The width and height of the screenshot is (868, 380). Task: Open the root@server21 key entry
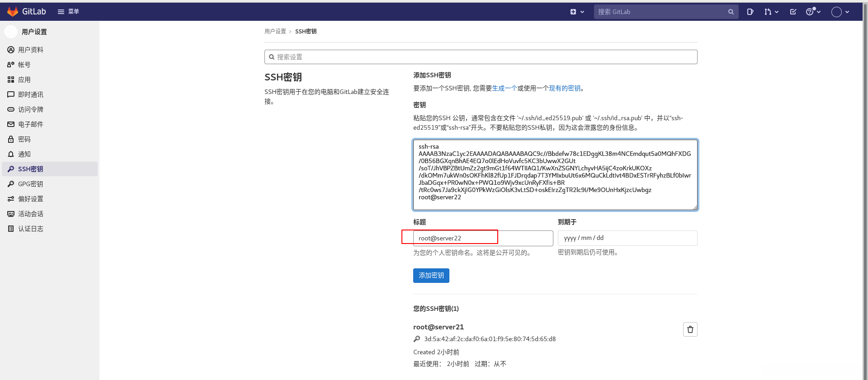439,327
